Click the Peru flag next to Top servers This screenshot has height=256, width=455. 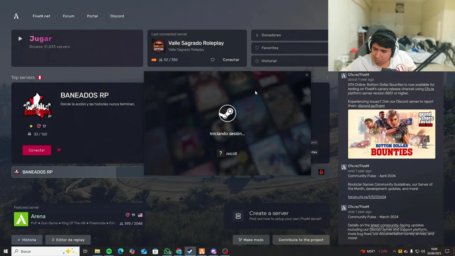tap(40, 78)
